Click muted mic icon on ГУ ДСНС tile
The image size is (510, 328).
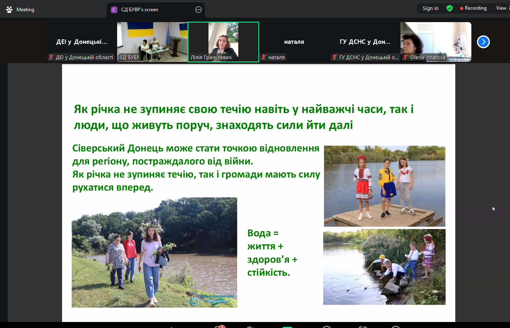[x=334, y=57]
